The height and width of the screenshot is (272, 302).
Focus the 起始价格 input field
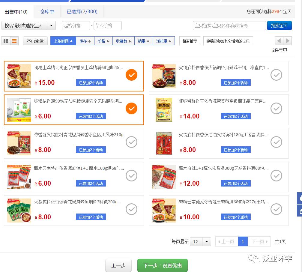[x=76, y=25]
